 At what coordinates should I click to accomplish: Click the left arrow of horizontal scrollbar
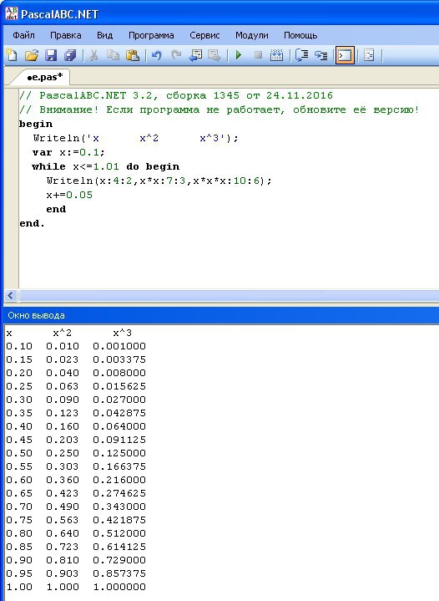point(10,295)
